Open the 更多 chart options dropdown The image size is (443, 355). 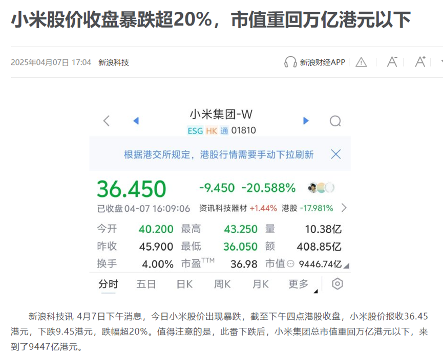pyautogui.click(x=299, y=284)
